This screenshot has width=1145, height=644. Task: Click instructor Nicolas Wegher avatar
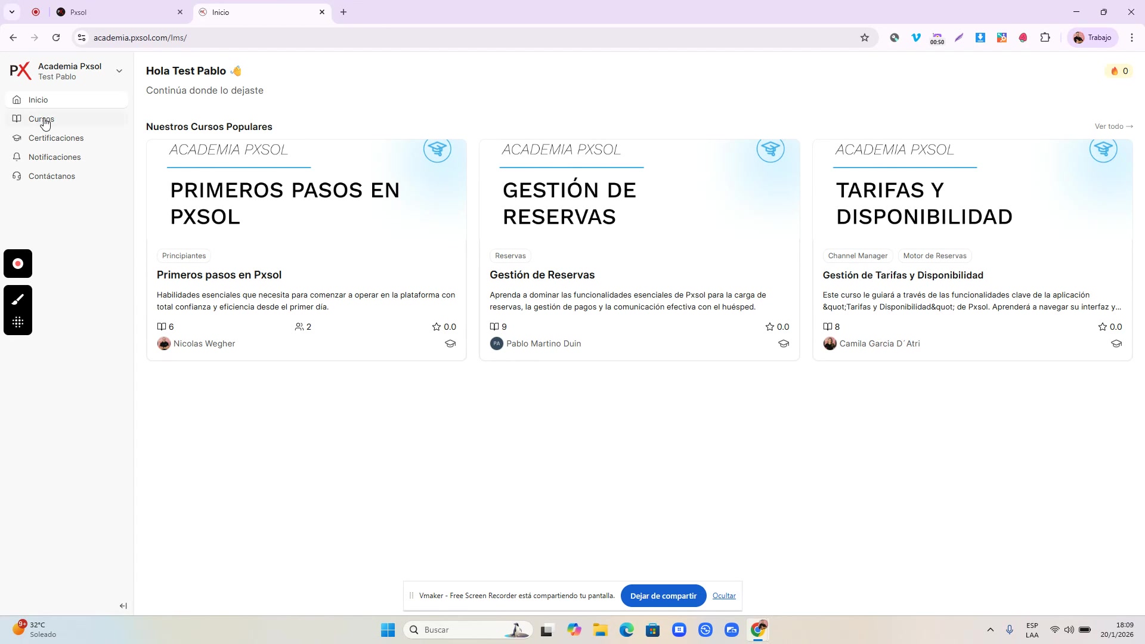tap(164, 343)
